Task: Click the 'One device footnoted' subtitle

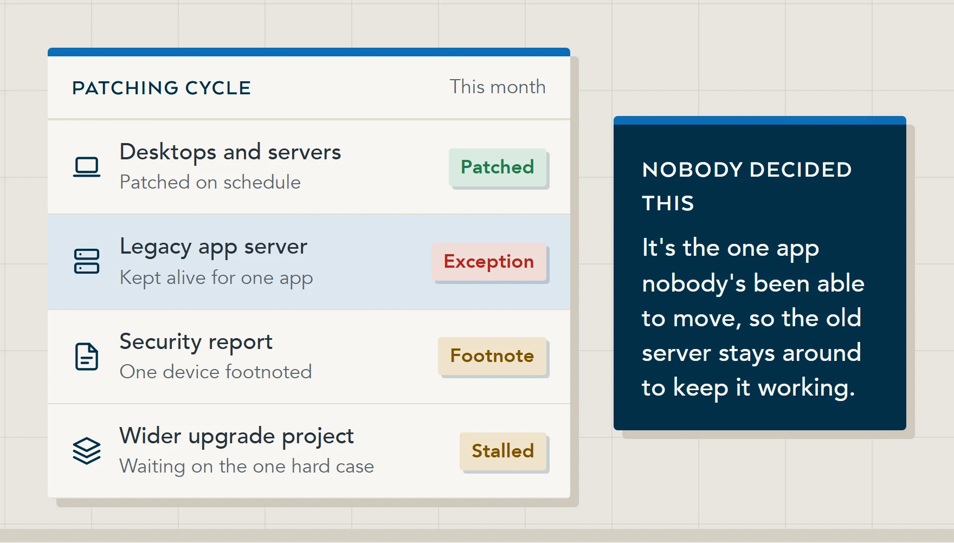Action: pos(216,372)
